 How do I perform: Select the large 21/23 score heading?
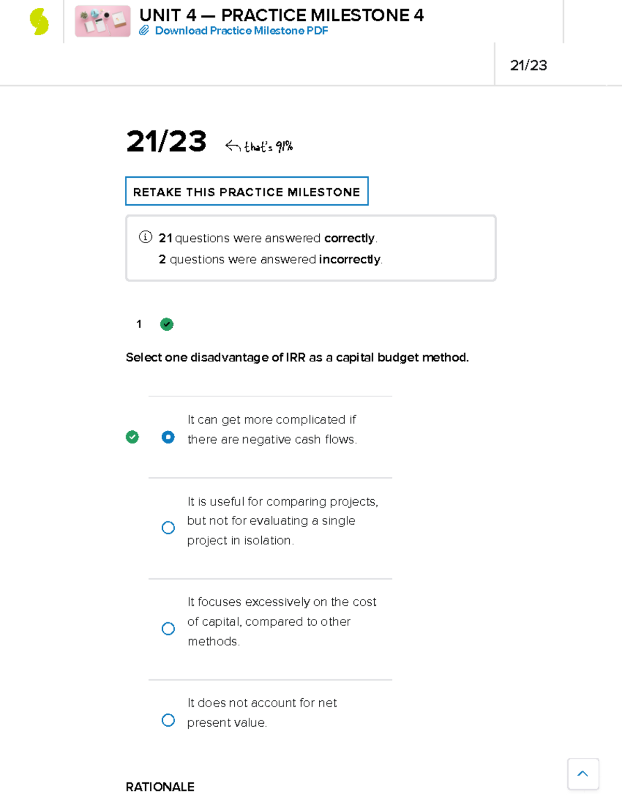coord(167,141)
